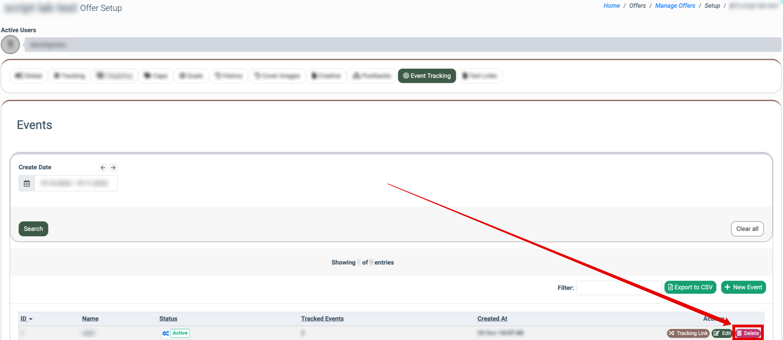Screen dimensions: 783x340
Task: Open Manage Offers breadcrumb link
Action: (x=675, y=6)
